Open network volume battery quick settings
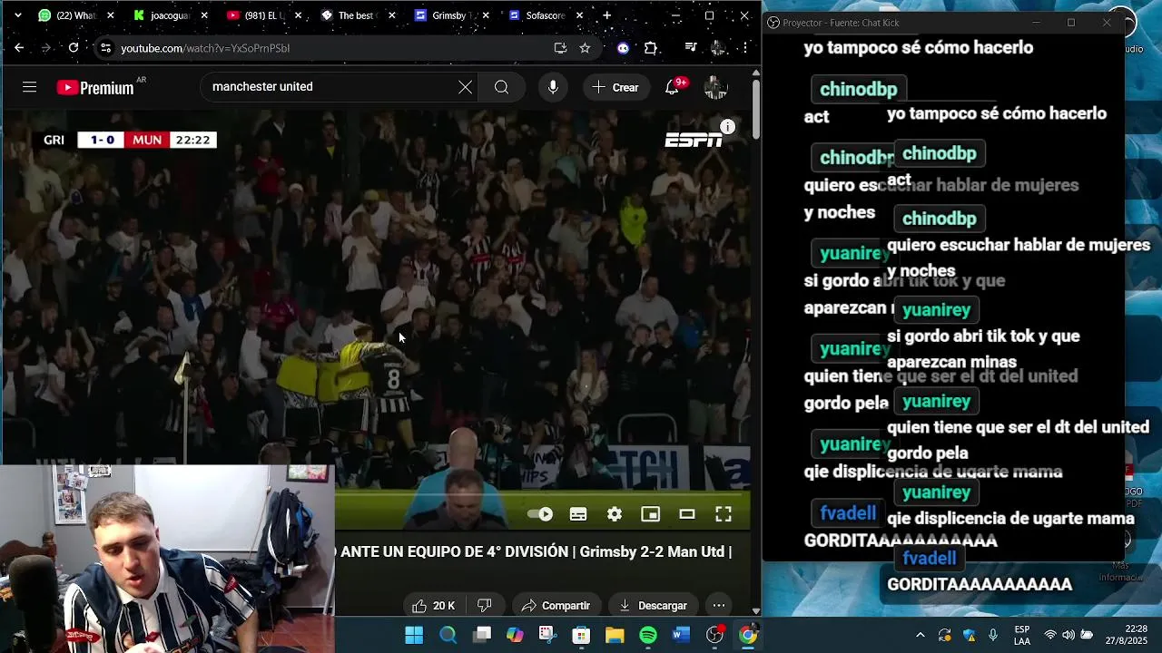Image resolution: width=1162 pixels, height=653 pixels. pyautogui.click(x=1068, y=635)
